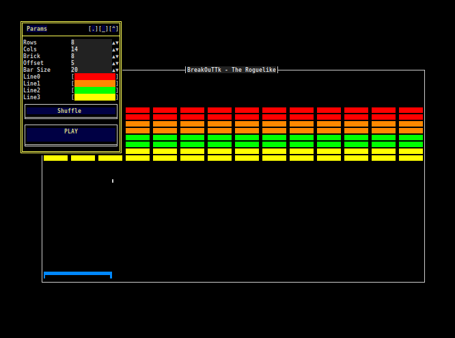This screenshot has width=455, height=338.
Task: Click the [.] button in Params title bar
Action: 93,29
